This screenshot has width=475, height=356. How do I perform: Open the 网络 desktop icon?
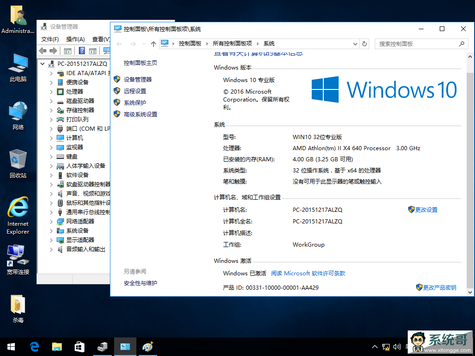tap(18, 116)
